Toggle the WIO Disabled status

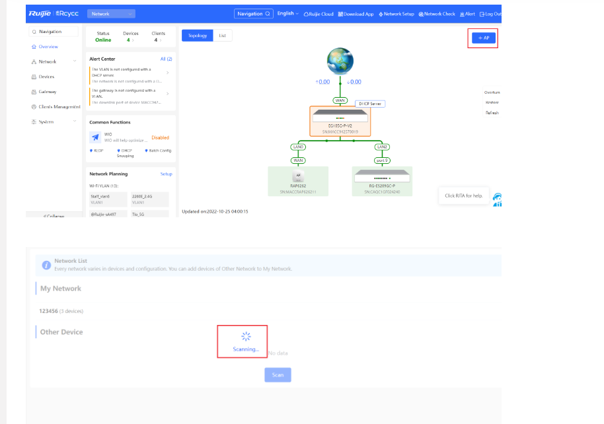click(160, 137)
